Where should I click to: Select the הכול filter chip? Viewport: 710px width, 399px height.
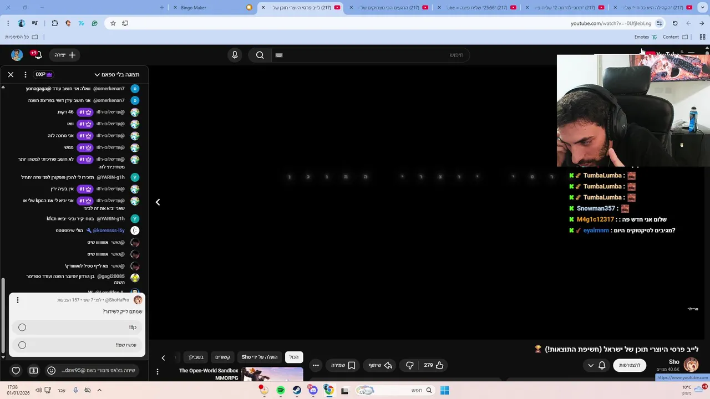(x=294, y=357)
